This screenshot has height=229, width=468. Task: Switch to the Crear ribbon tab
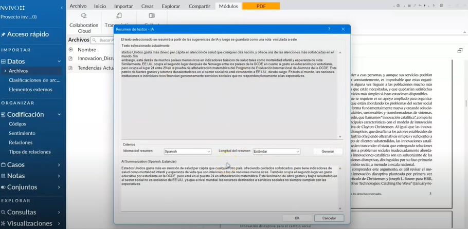pyautogui.click(x=148, y=6)
